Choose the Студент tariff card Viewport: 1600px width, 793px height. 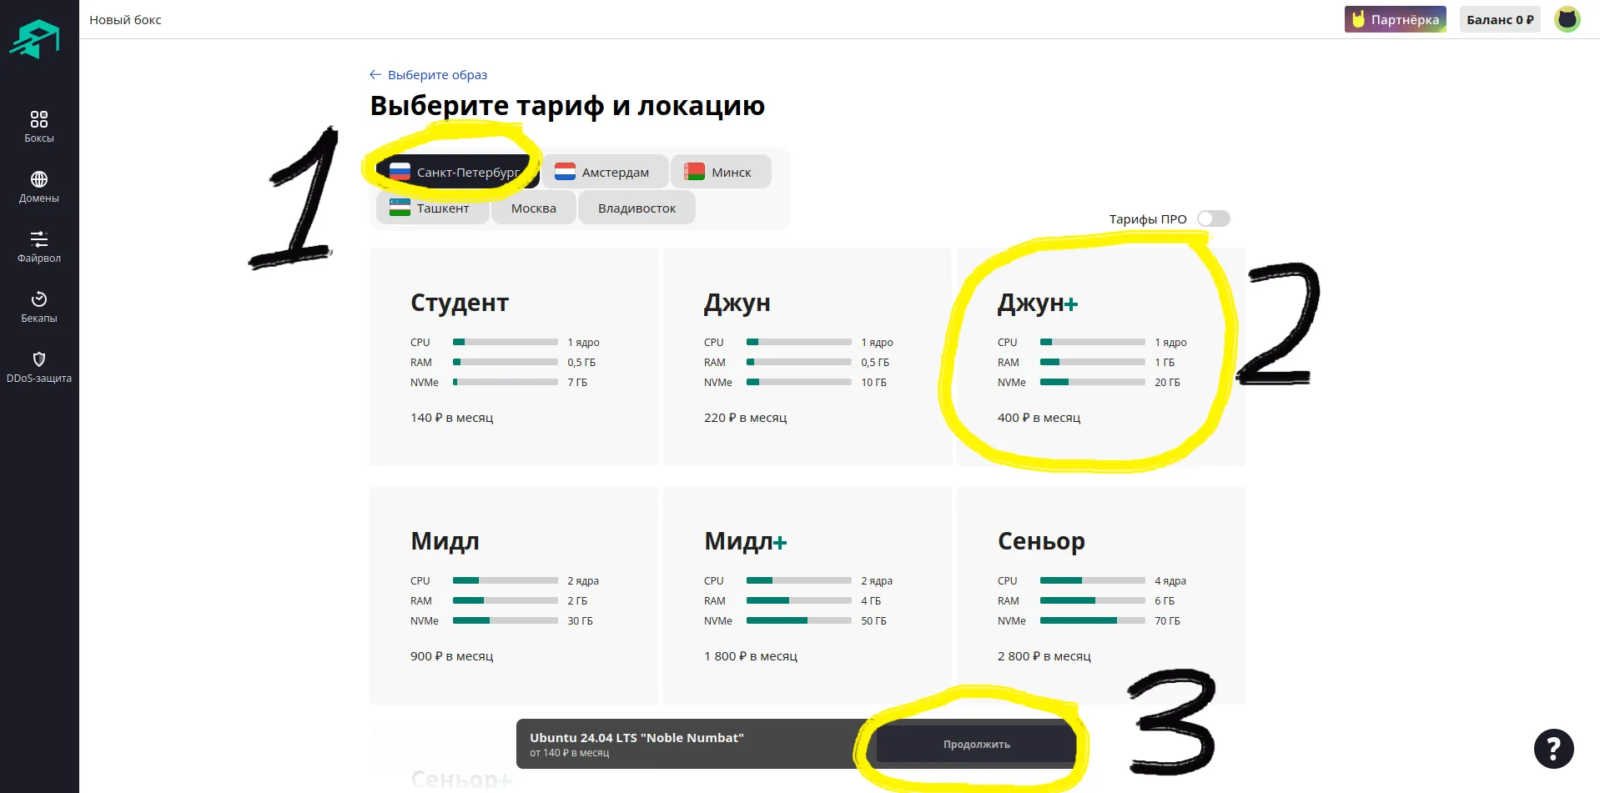coord(514,357)
